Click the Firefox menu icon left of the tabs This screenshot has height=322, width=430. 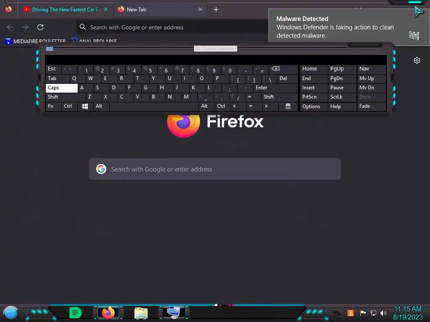point(8,9)
